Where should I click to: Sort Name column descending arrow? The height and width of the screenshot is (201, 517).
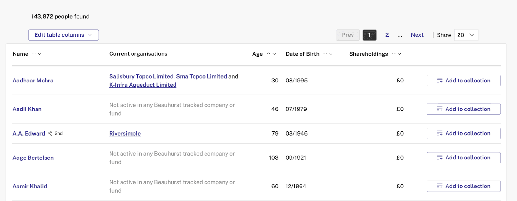[x=40, y=54]
